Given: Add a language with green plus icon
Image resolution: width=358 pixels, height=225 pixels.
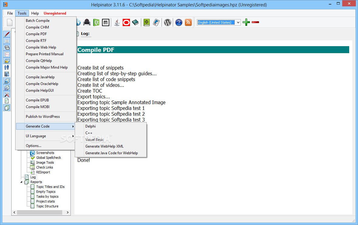Looking at the screenshot, I should (x=246, y=22).
